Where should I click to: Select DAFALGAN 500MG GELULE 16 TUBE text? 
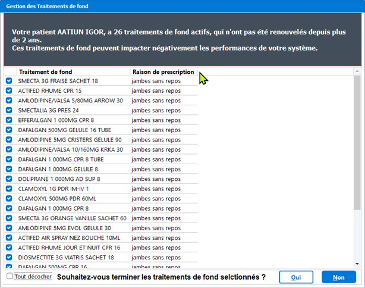[x=64, y=130]
